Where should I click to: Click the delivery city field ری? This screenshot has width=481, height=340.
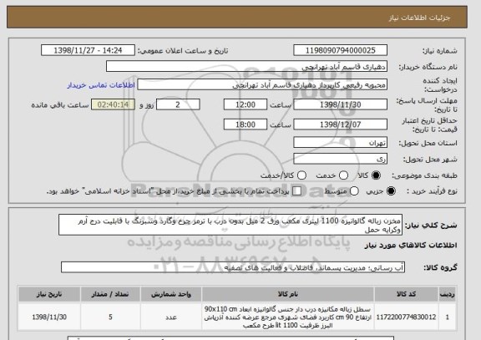(x=340, y=159)
